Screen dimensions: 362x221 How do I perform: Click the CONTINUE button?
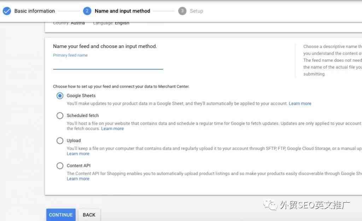pos(61,215)
